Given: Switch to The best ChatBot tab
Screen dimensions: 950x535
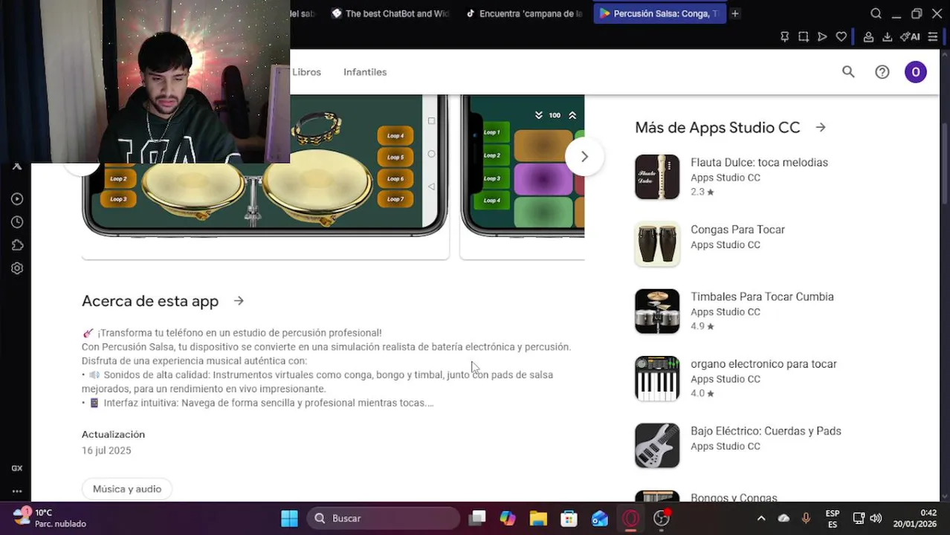Looking at the screenshot, I should [390, 13].
